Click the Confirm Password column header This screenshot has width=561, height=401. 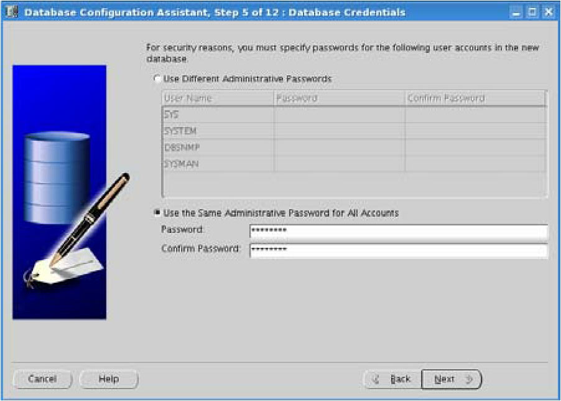tap(475, 98)
